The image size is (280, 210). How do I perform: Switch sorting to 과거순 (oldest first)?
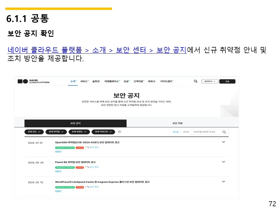click(185, 132)
